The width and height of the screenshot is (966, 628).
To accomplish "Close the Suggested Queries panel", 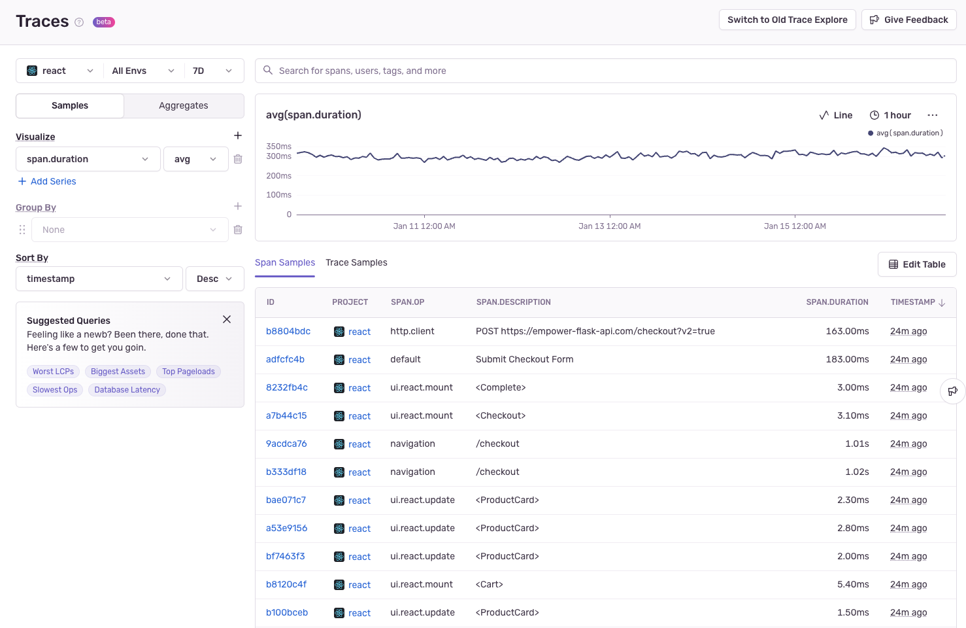I will pyautogui.click(x=227, y=319).
